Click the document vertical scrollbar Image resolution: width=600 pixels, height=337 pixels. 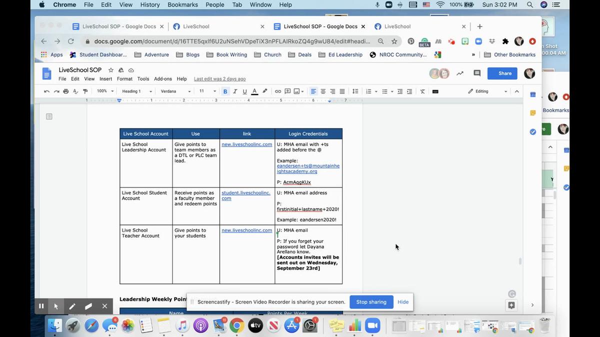pos(520,261)
